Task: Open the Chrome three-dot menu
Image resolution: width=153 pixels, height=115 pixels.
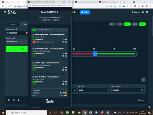Action: coord(150,6)
